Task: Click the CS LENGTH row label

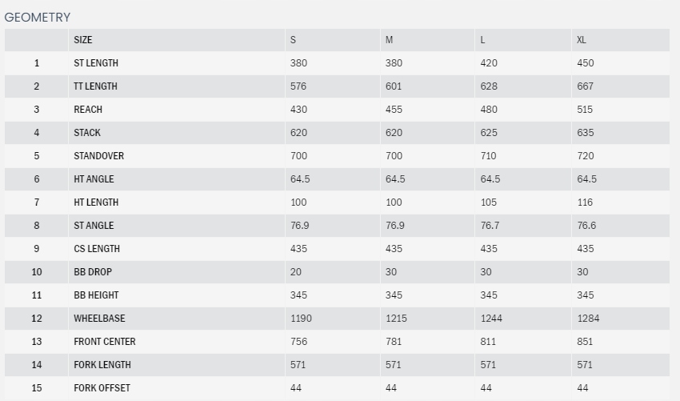Action: (x=96, y=249)
